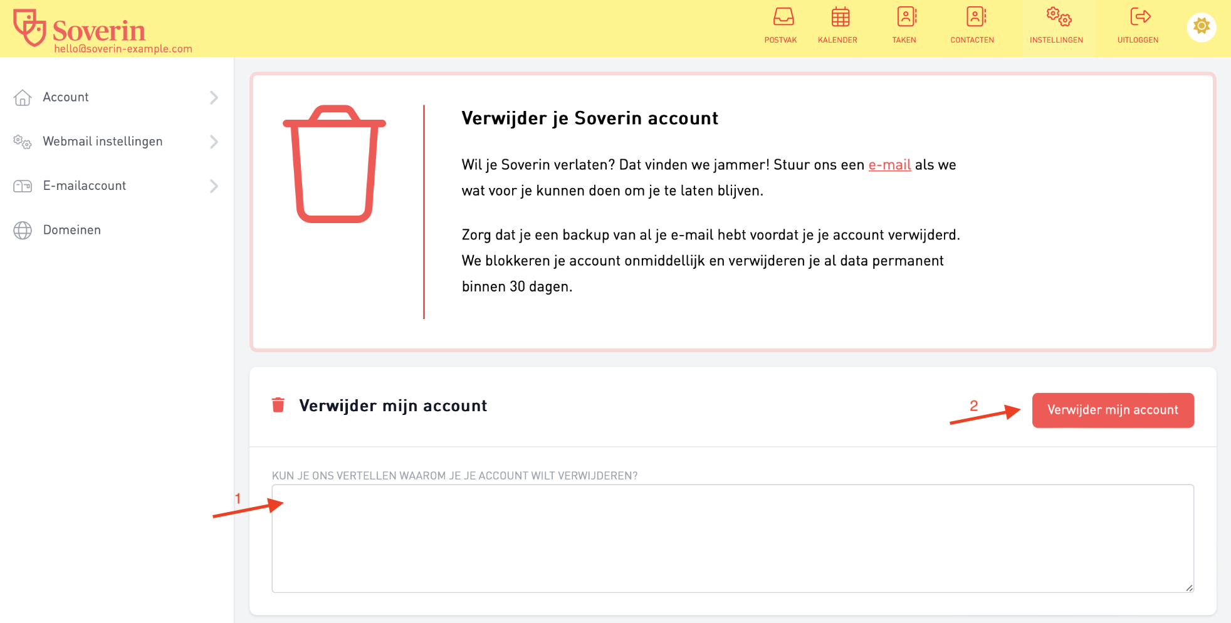Click the Soverin shield logo
The image size is (1231, 623).
29,28
